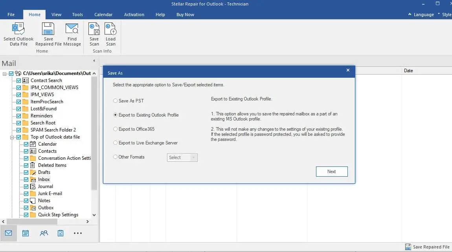Close the Save As dialog
Screen dimensions: 452x252
pos(348,70)
